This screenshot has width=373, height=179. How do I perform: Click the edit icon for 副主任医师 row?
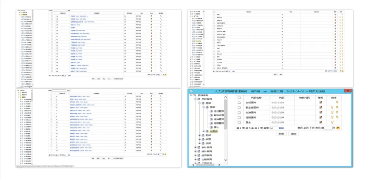321,107
